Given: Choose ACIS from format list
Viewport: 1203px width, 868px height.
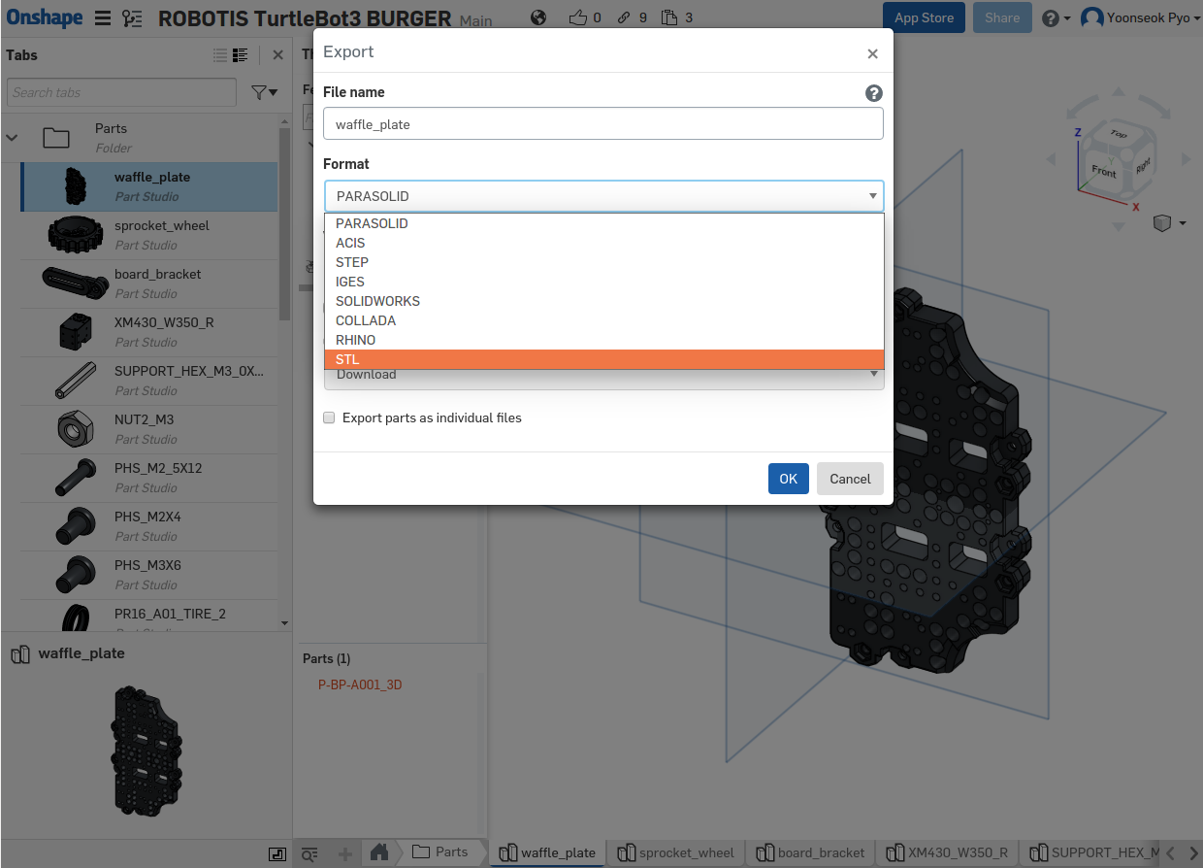Looking at the screenshot, I should 603,243.
